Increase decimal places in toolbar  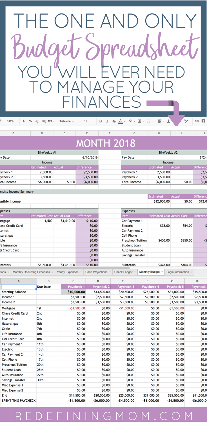point(43,121)
